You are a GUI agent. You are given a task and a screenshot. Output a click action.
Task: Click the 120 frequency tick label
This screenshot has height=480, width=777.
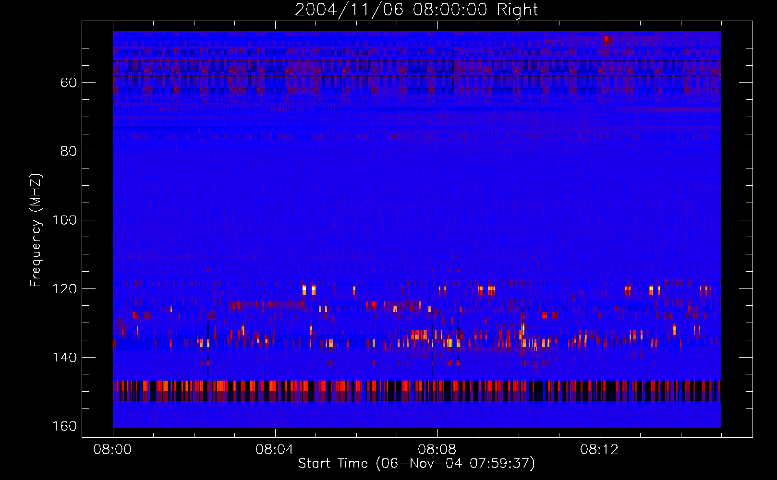[64, 289]
